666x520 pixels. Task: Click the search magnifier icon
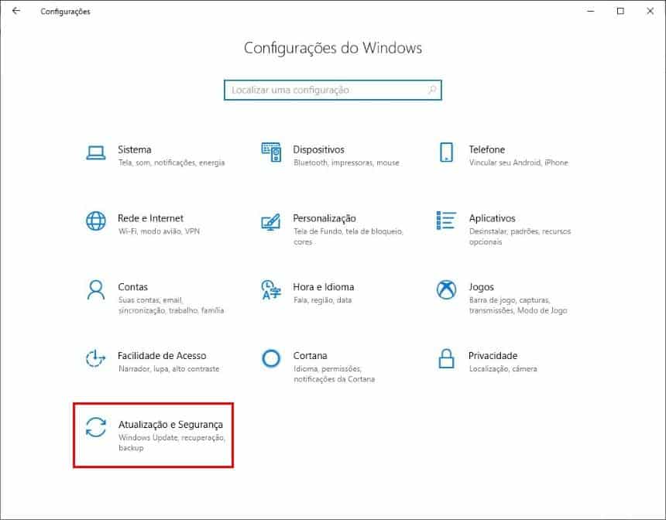432,90
